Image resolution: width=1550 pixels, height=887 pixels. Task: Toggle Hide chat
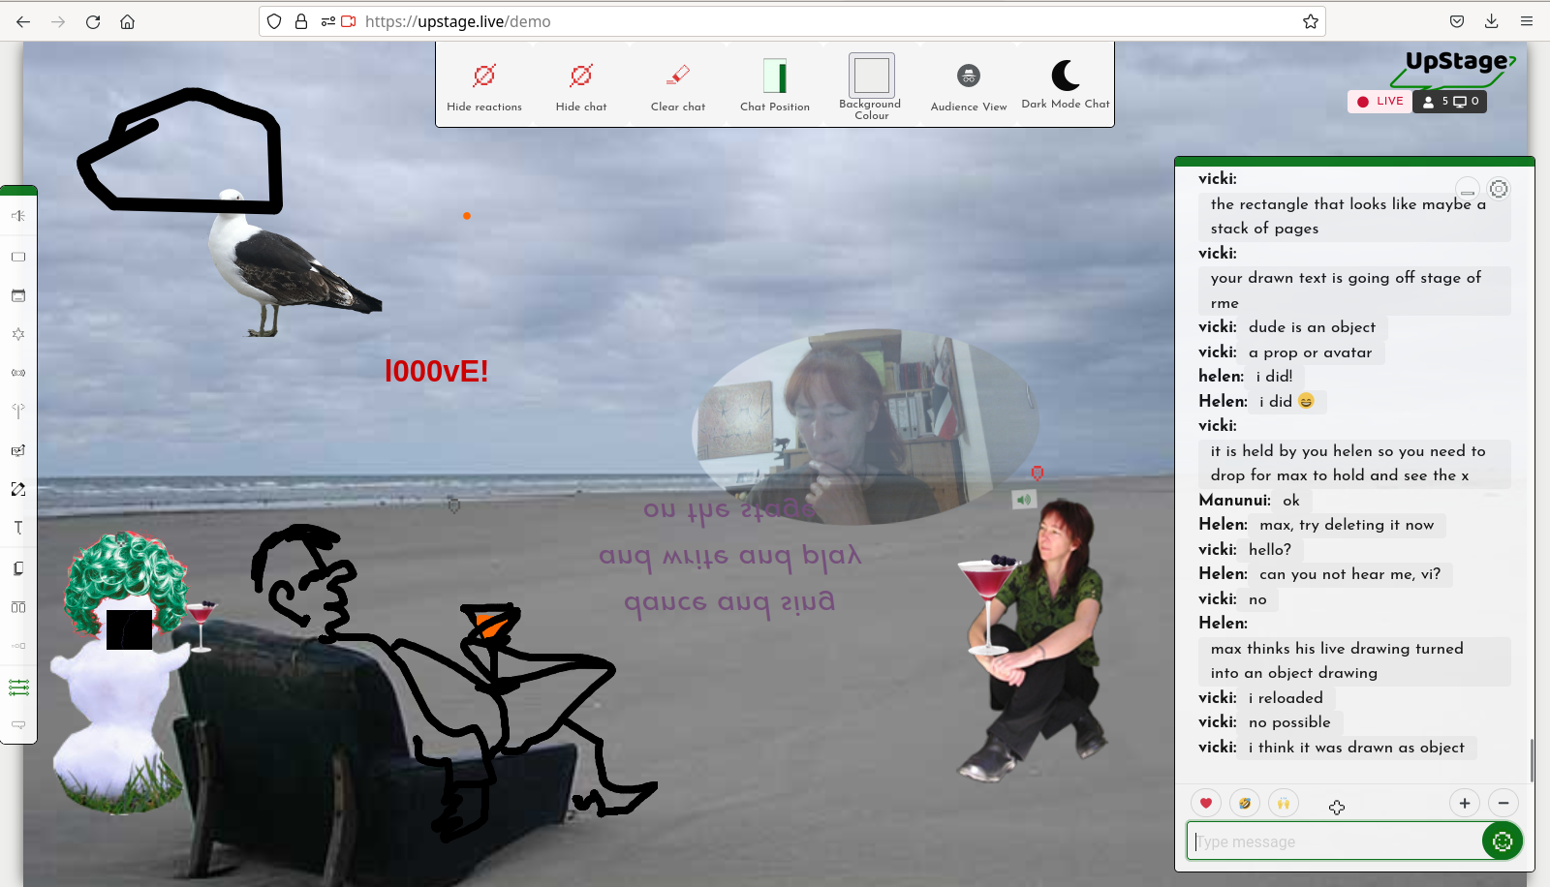click(581, 76)
